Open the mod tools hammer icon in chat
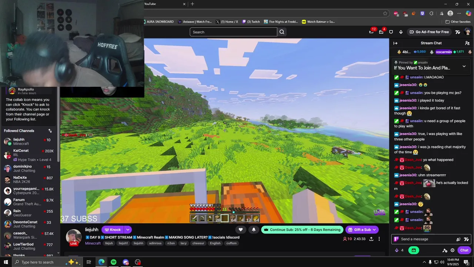The width and height of the screenshot is (474, 267). [445, 250]
